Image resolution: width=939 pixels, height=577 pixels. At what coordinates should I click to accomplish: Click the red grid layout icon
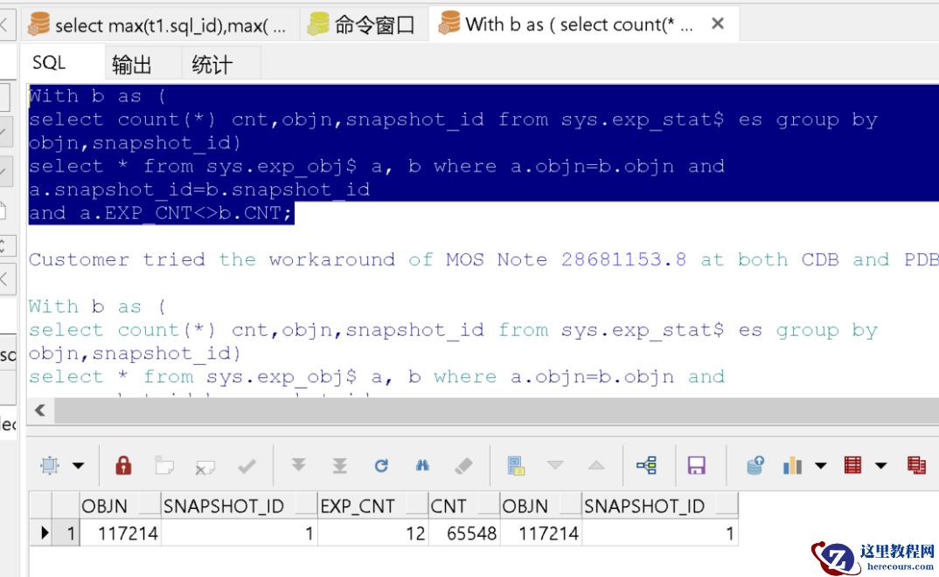(852, 465)
